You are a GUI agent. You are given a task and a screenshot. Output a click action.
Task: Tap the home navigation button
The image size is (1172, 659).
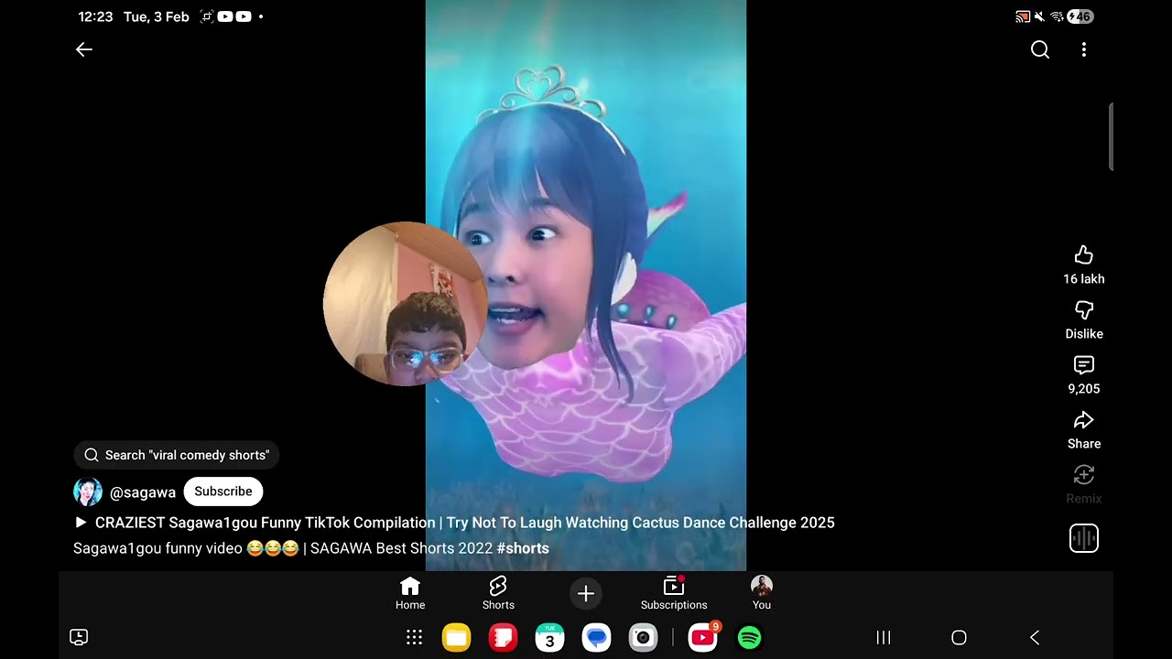point(959,637)
